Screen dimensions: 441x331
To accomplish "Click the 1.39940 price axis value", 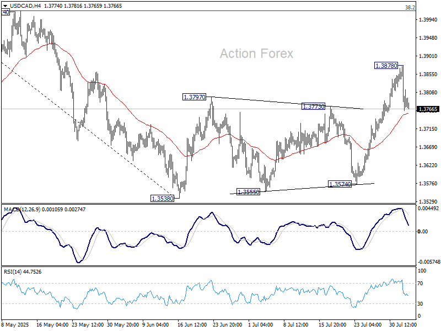I will (428, 20).
